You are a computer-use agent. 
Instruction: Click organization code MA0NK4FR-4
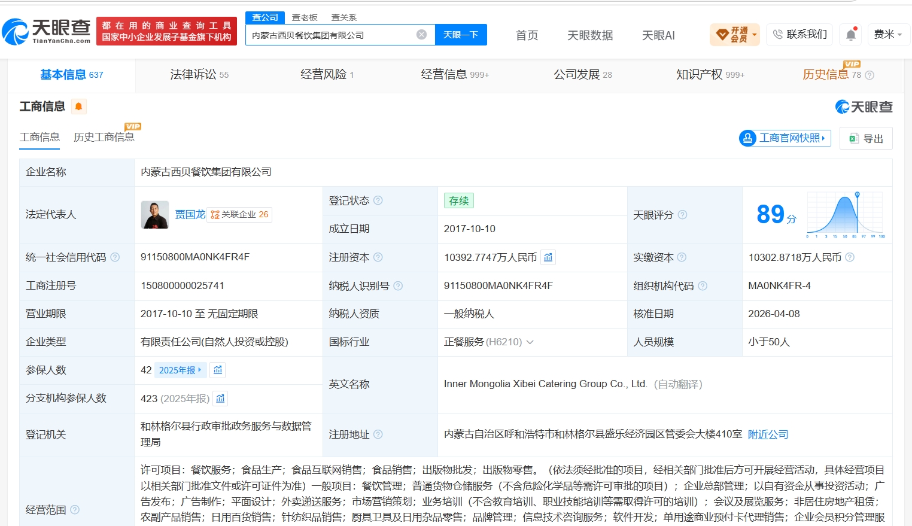[779, 286]
